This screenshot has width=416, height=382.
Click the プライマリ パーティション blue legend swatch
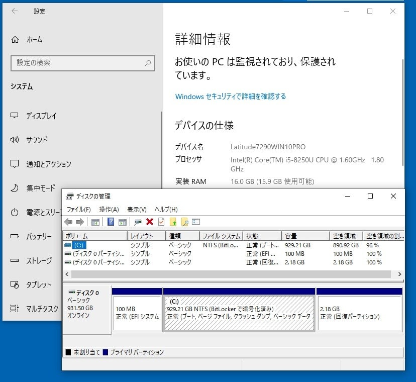(x=106, y=352)
